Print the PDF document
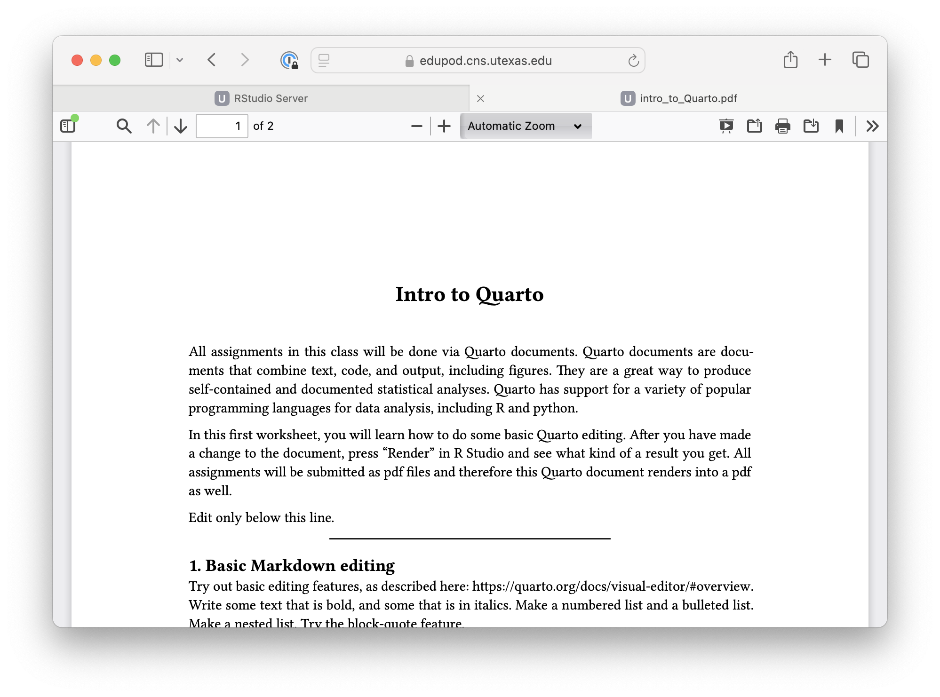Screen dimensions: 940x697 [x=783, y=126]
